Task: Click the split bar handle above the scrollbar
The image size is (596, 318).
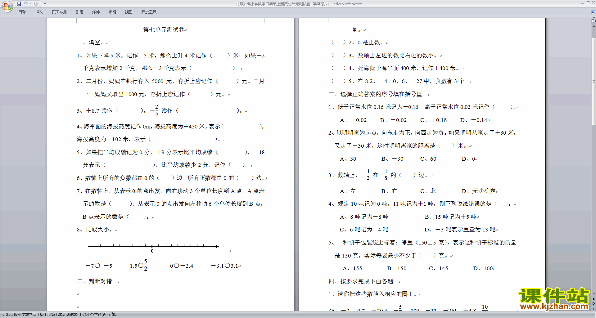Action: [x=594, y=18]
